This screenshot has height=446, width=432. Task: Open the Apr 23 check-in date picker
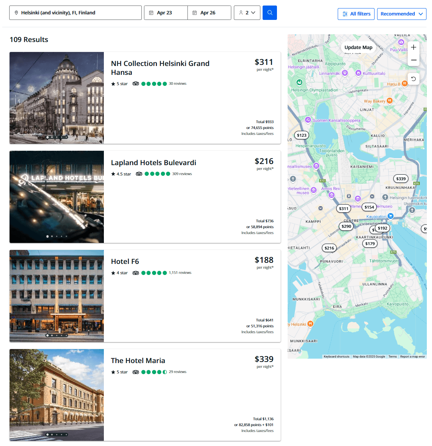[166, 13]
